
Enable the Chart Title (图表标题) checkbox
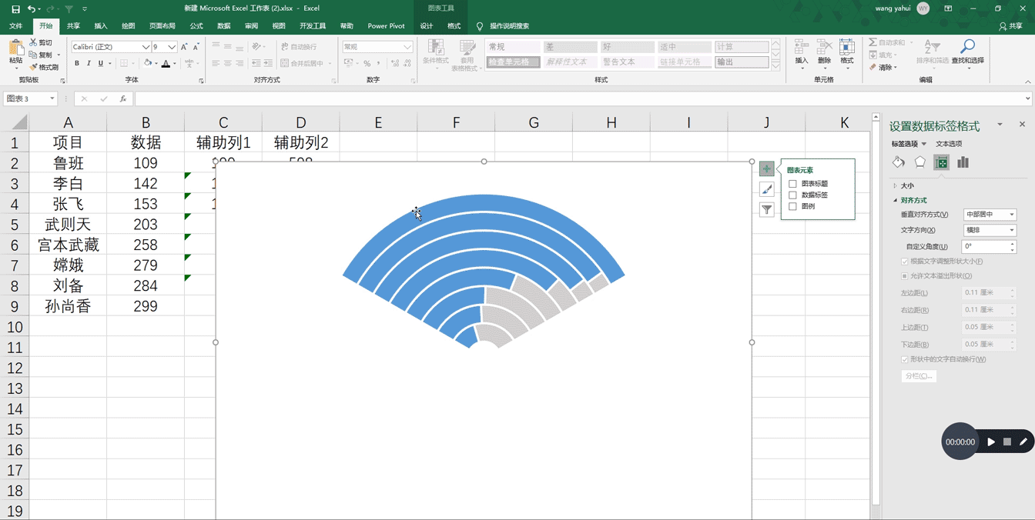pos(792,184)
